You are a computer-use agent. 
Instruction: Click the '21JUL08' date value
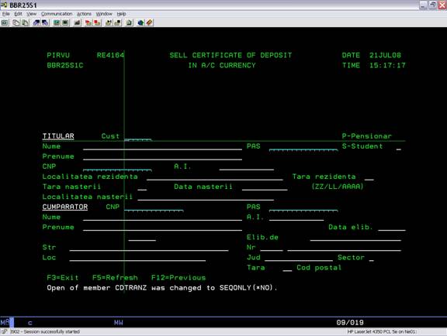pyautogui.click(x=385, y=55)
